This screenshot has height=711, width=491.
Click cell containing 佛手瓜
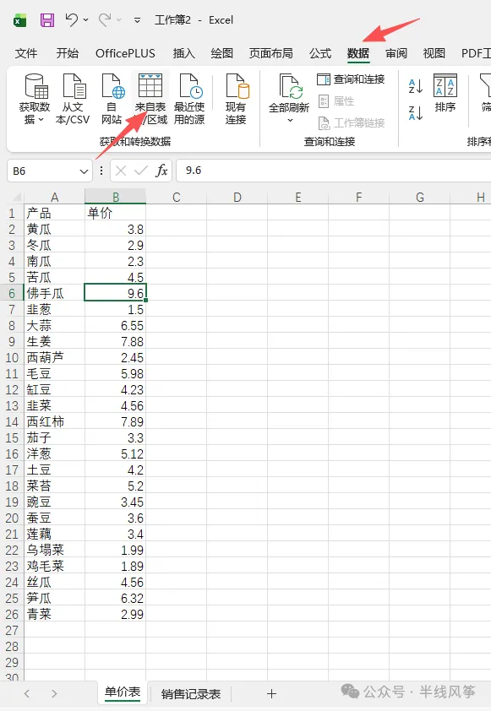54,293
